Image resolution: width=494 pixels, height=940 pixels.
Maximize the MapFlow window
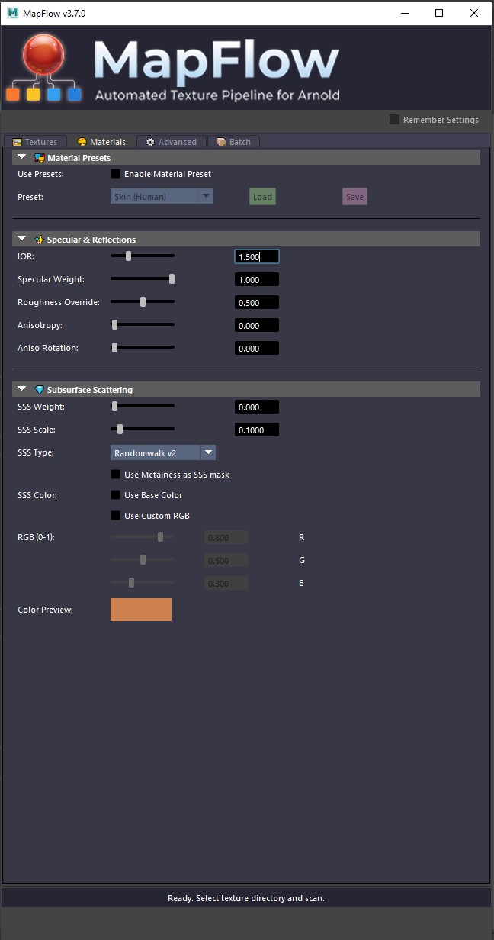coord(439,13)
